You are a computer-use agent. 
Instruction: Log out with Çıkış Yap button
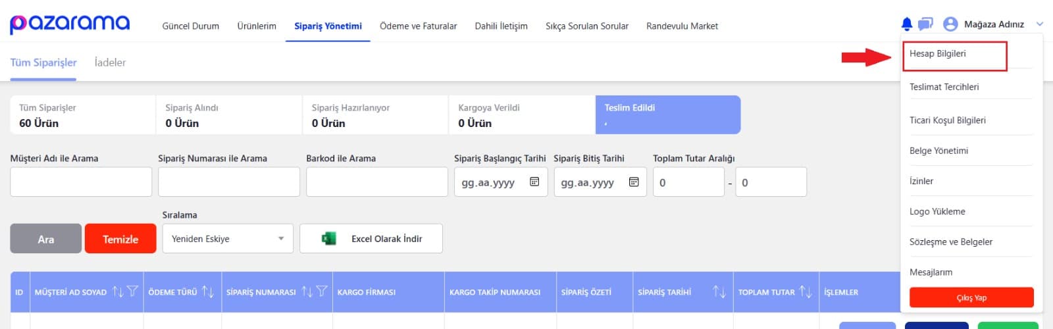point(971,297)
